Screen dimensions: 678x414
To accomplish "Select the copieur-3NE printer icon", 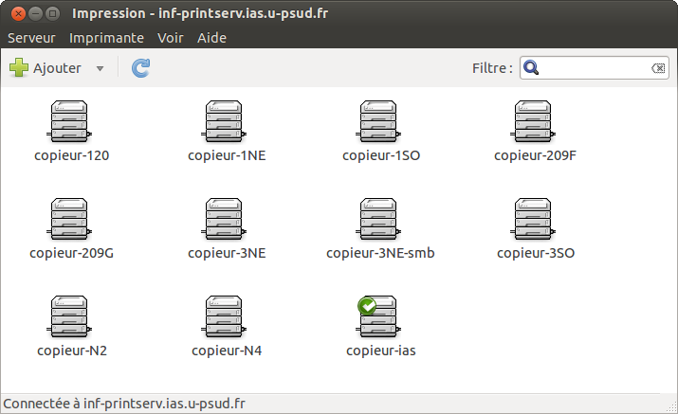I will point(226,220).
